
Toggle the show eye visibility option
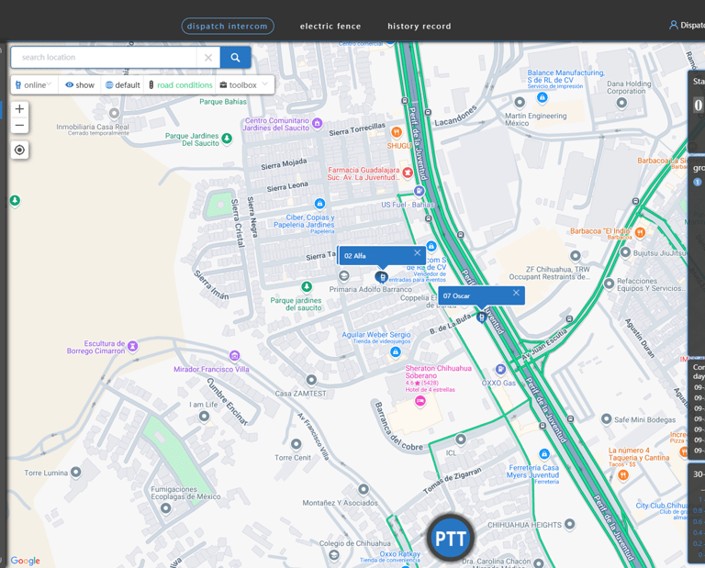tap(80, 85)
